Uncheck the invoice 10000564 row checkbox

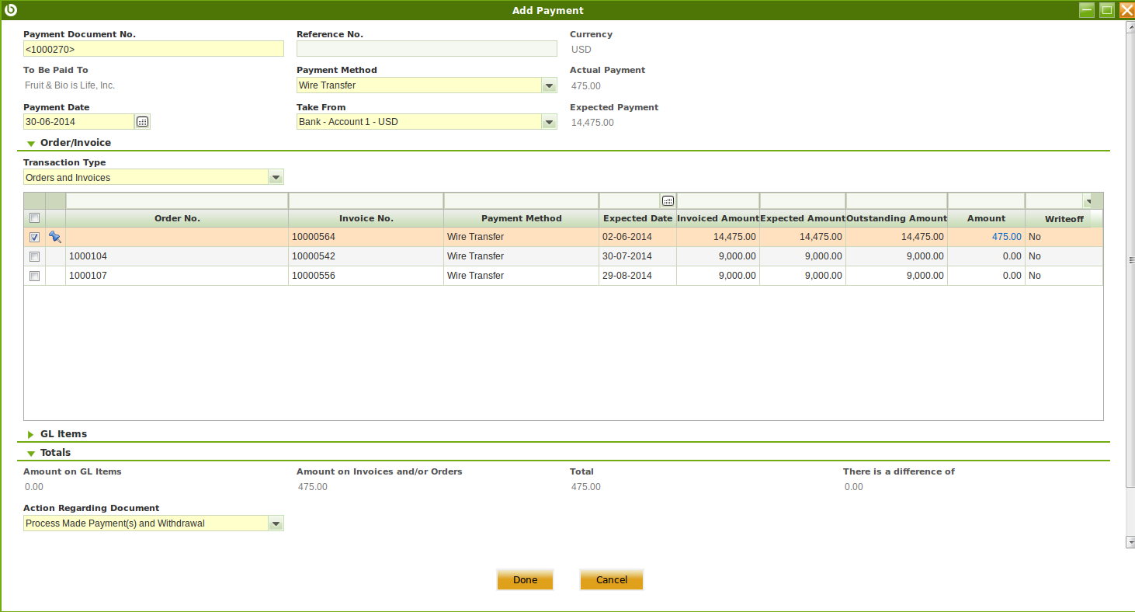tap(34, 238)
